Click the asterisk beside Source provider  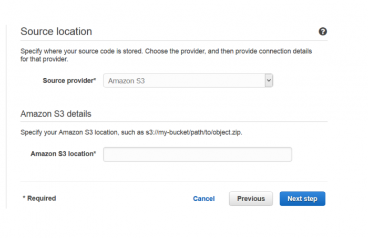(x=95, y=79)
